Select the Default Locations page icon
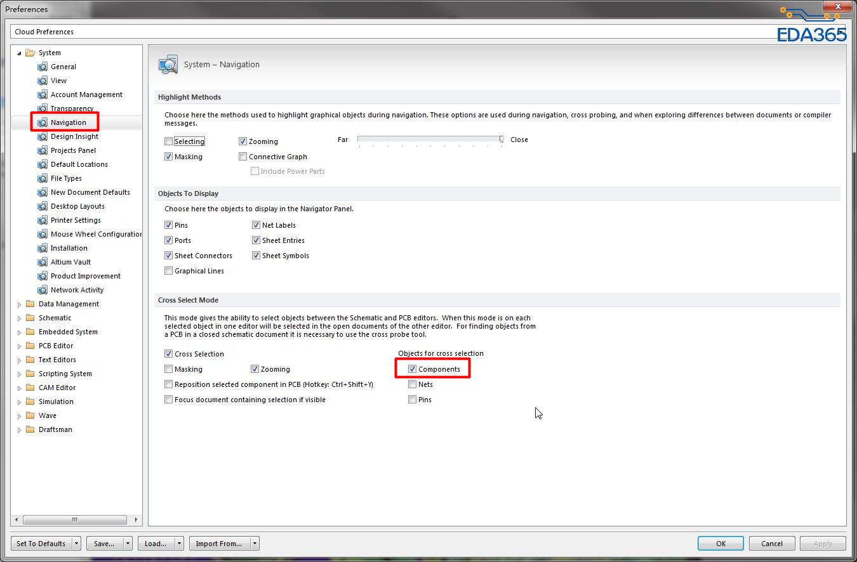The width and height of the screenshot is (857, 562). pos(43,164)
